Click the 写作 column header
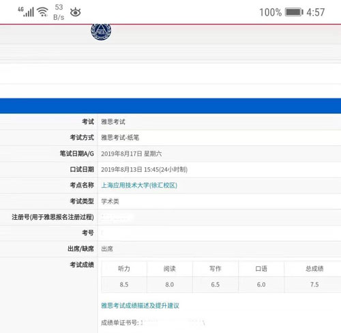The image size is (341, 333). coord(216,269)
